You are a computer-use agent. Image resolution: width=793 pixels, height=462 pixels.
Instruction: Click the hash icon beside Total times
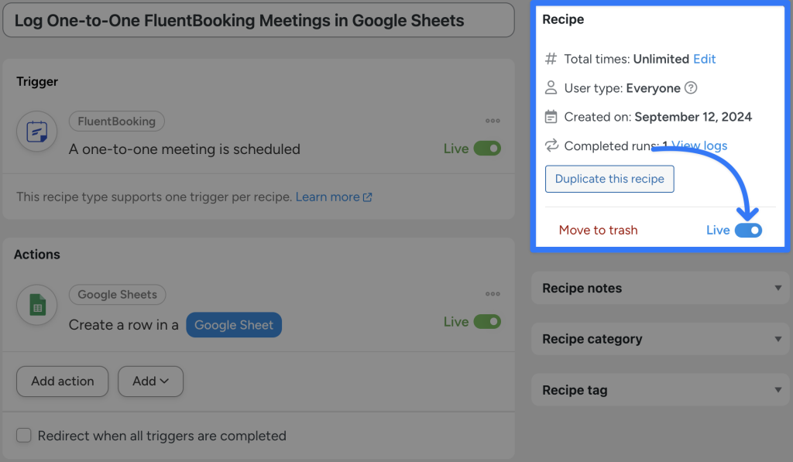pyautogui.click(x=551, y=59)
